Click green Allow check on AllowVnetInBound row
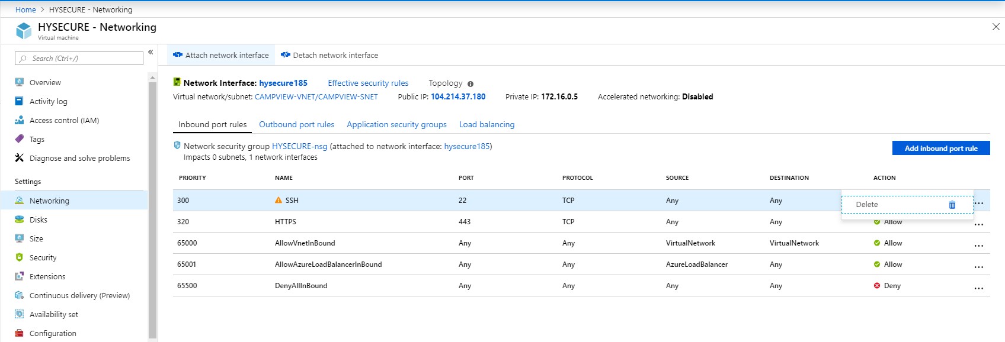The width and height of the screenshot is (1005, 342). point(877,243)
